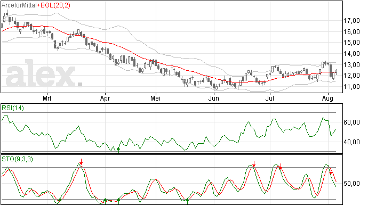This screenshot has width=368, height=206.
Task: Click the green stochastic buy arrow in early March
Action: pyautogui.click(x=60, y=201)
